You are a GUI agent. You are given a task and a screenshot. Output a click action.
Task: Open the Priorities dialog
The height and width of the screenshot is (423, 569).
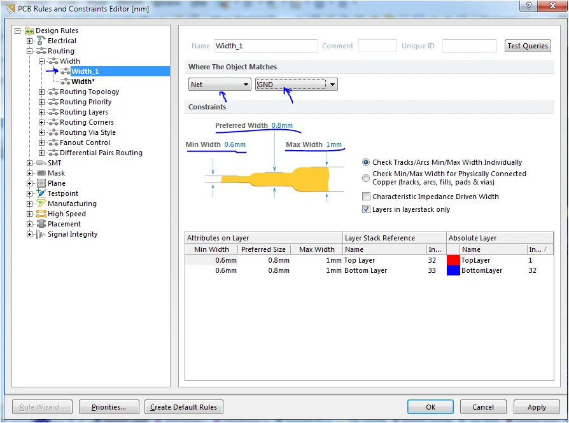click(x=109, y=407)
